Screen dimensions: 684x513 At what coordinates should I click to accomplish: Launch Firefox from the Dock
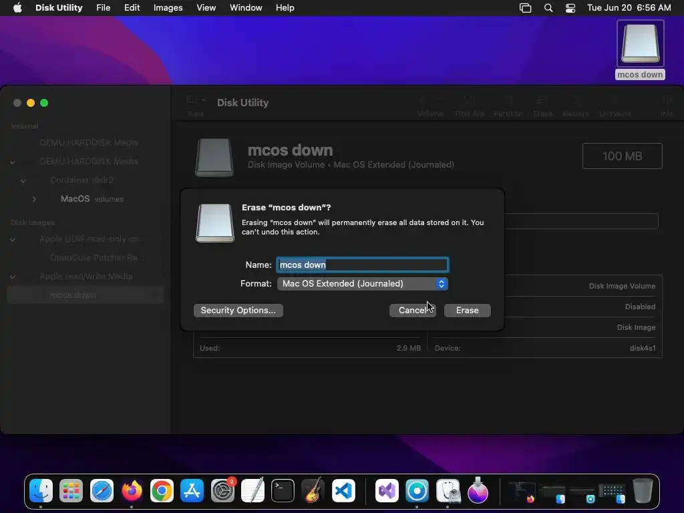[132, 491]
